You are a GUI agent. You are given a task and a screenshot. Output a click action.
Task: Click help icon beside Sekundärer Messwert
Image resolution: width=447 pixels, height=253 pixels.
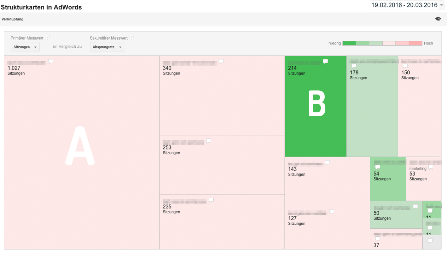pyautogui.click(x=132, y=37)
